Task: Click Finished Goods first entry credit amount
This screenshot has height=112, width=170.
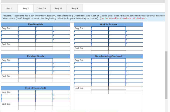Action: 44,64
